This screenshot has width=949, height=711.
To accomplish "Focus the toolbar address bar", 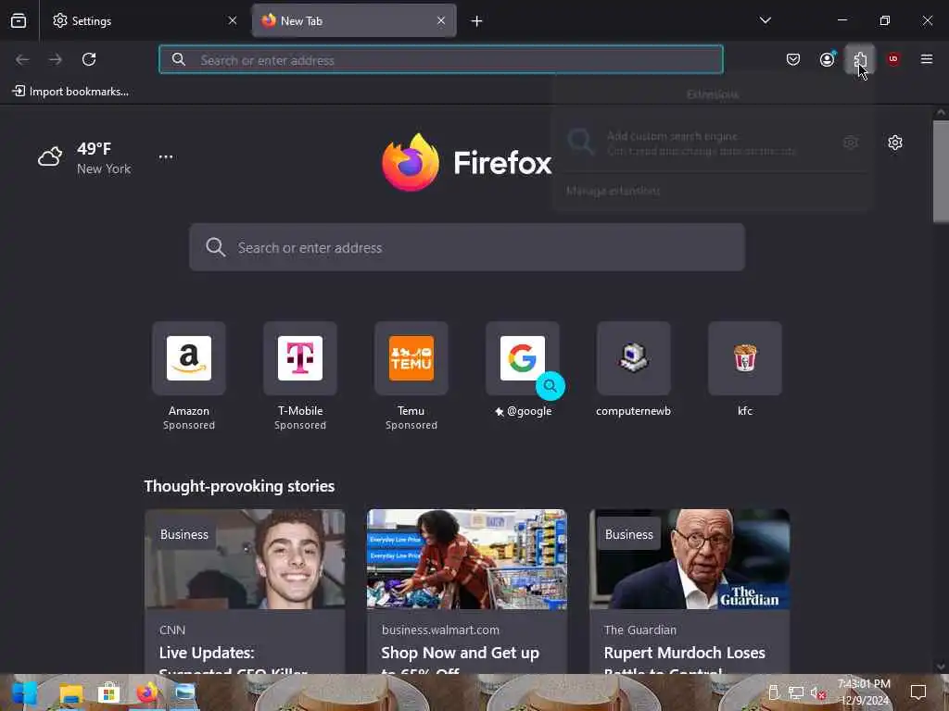I will click(440, 60).
